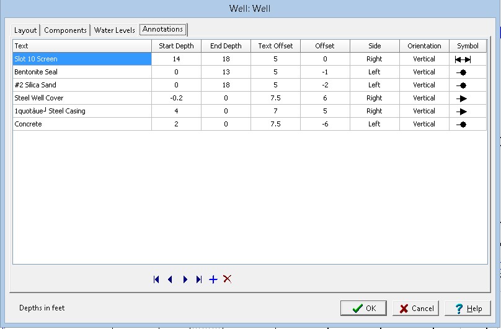
Task: Switch to the Layout tab
Action: (26, 30)
